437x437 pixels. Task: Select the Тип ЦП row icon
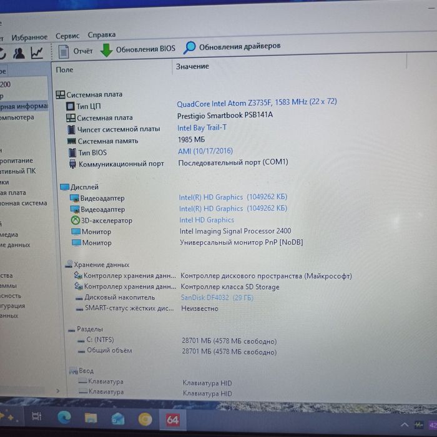coord(70,106)
